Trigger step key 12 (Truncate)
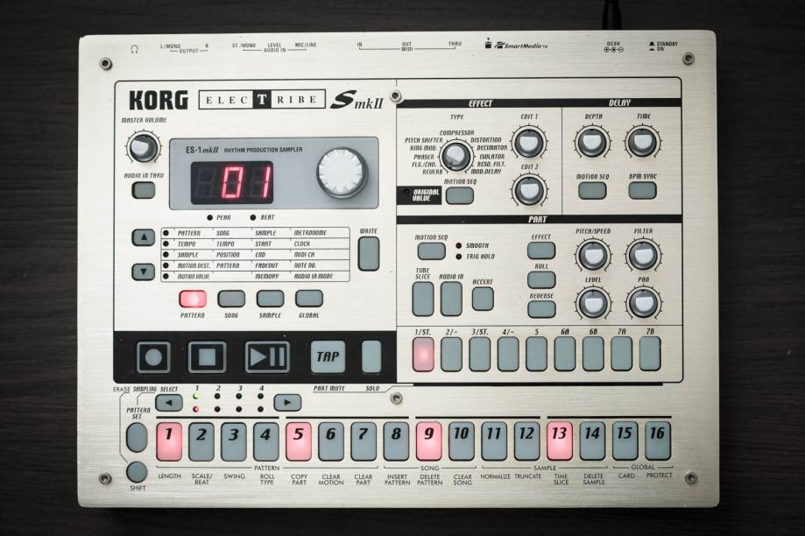The image size is (805, 536). (526, 441)
